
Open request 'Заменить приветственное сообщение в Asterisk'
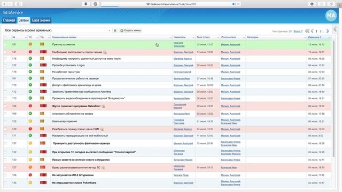coord(82,92)
